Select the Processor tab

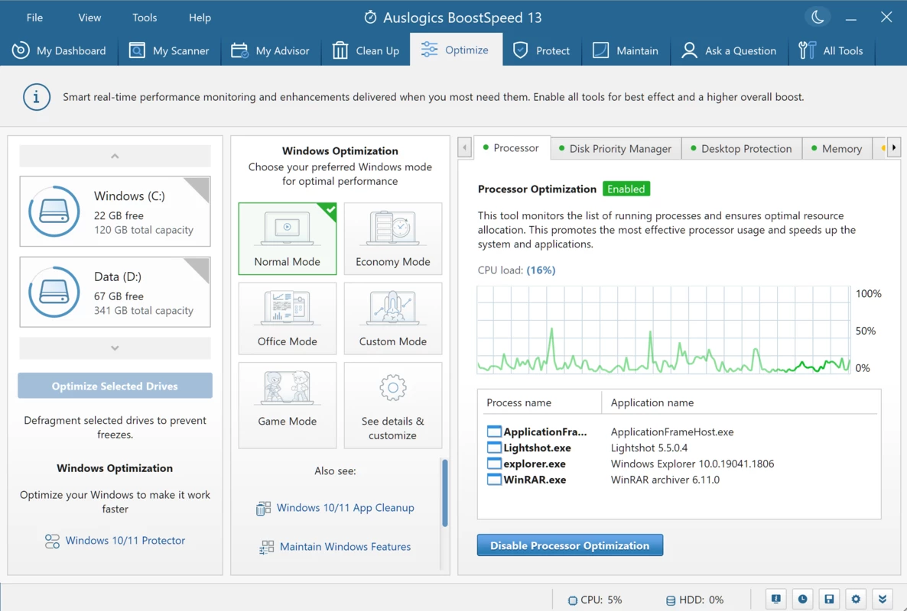pyautogui.click(x=512, y=148)
